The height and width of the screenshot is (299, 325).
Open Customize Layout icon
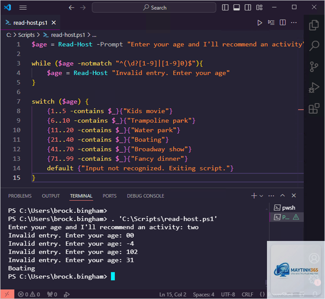tap(259, 8)
